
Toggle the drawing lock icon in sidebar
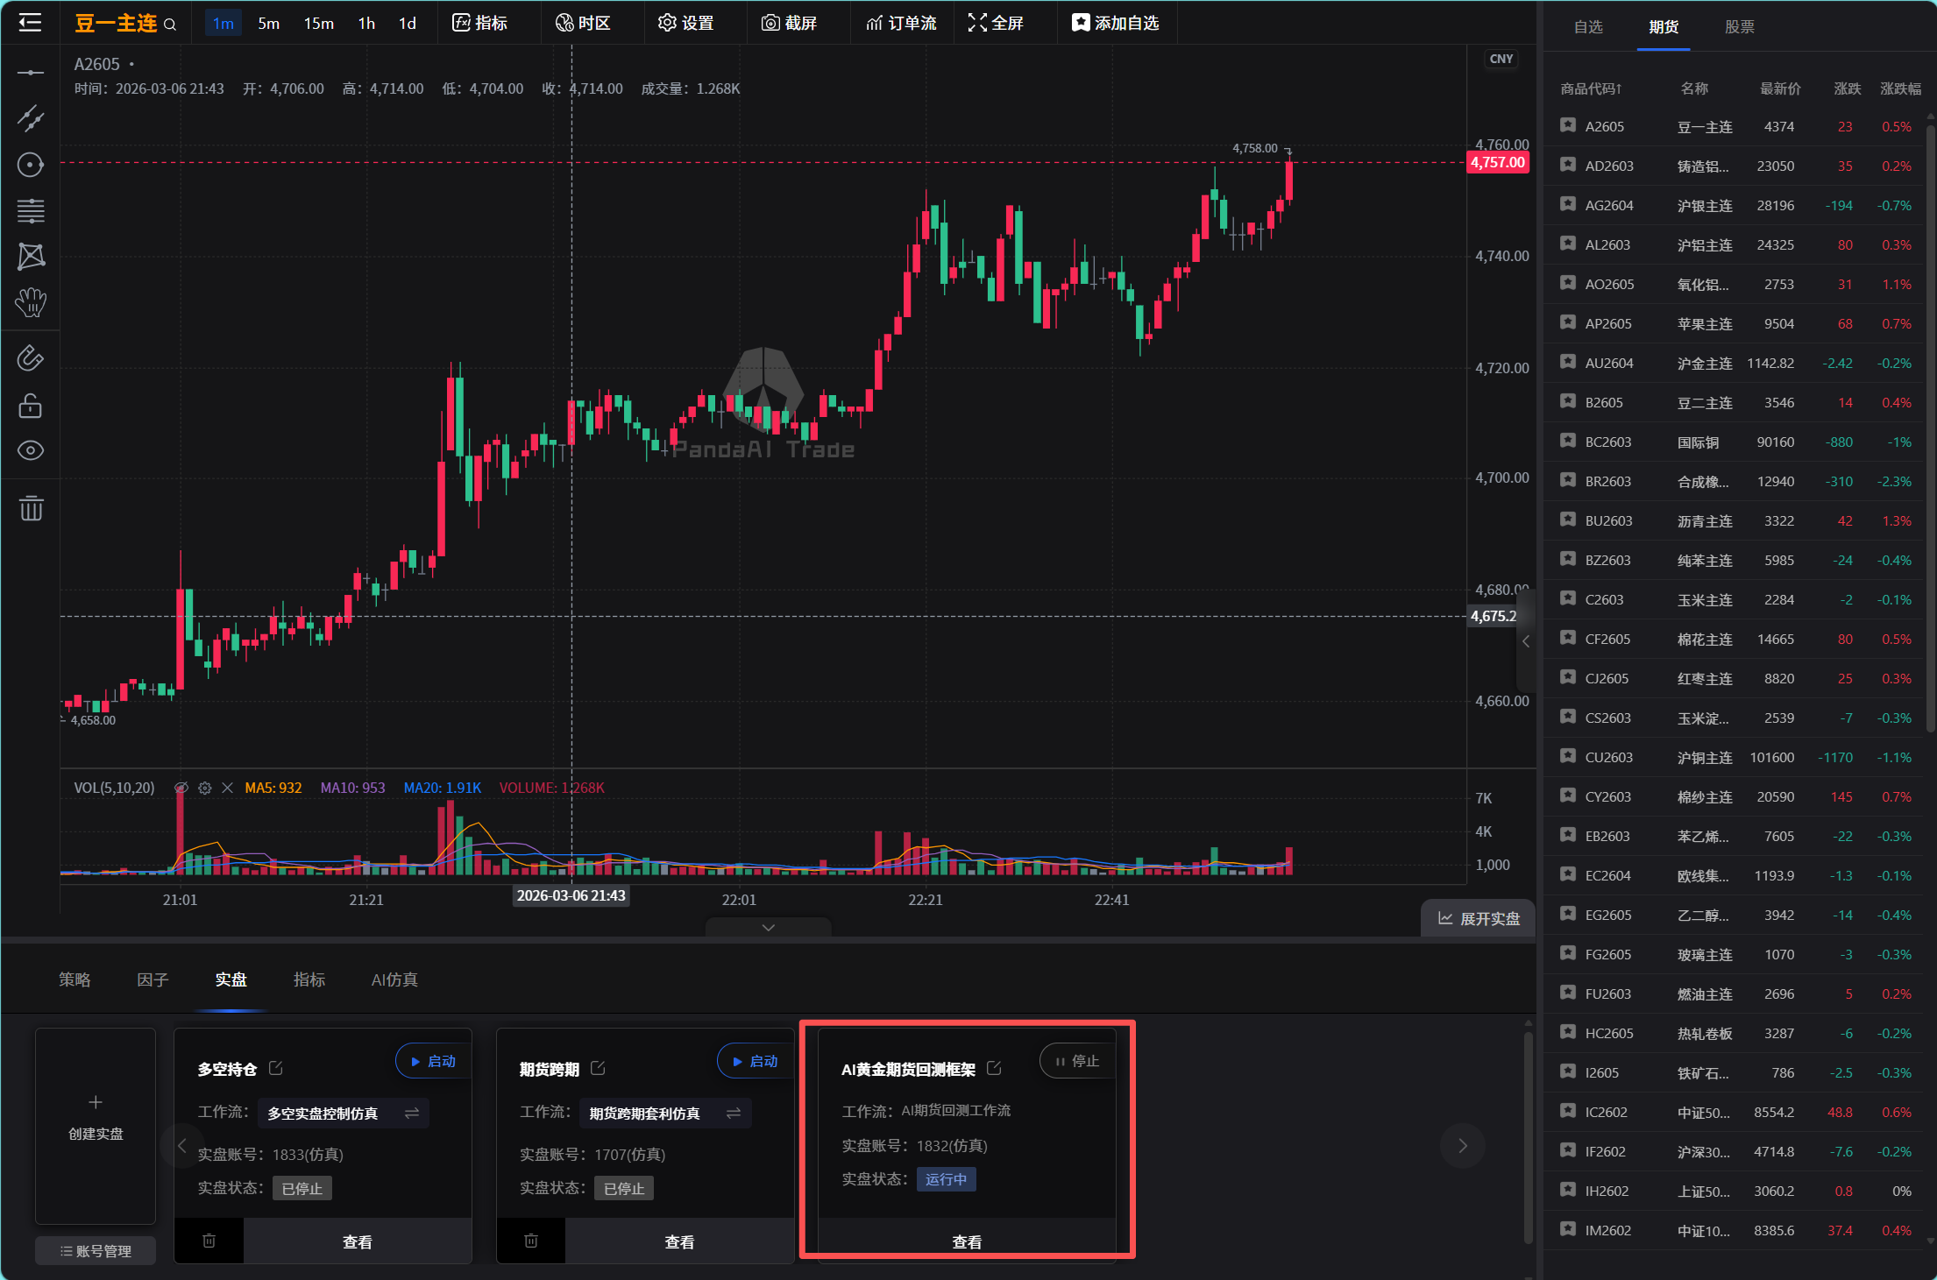tap(31, 405)
